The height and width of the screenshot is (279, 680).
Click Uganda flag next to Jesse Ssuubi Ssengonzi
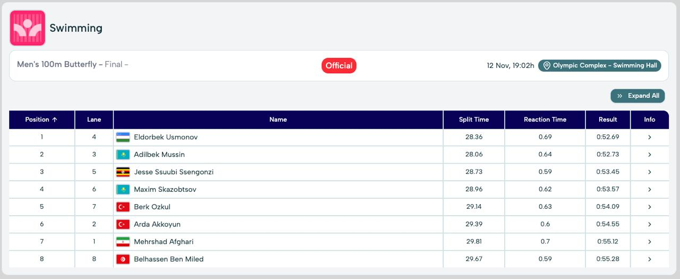click(x=123, y=172)
